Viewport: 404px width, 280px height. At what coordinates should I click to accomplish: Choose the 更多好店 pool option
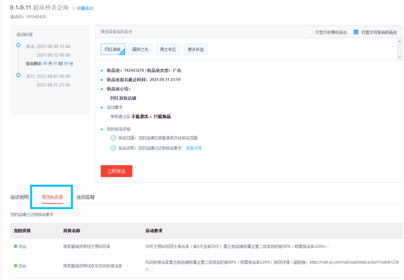pyautogui.click(x=196, y=49)
